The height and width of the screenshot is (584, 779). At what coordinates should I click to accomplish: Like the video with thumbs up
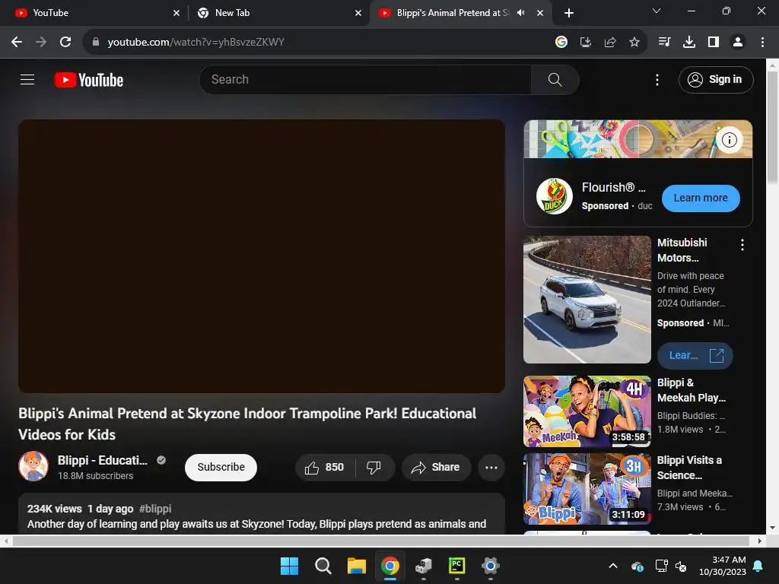coord(325,468)
